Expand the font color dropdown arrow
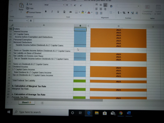 [92, 12]
